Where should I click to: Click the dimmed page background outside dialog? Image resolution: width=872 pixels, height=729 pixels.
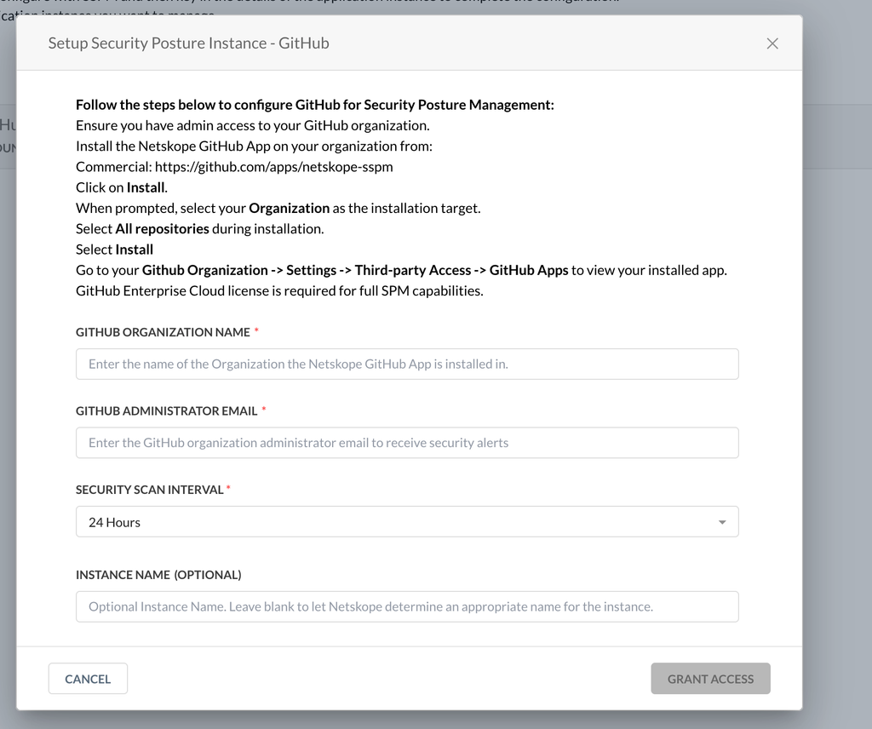click(x=837, y=389)
